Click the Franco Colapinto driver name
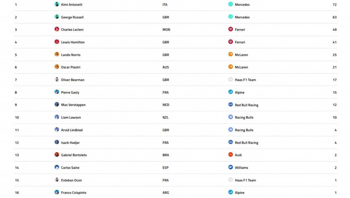 click(73, 193)
